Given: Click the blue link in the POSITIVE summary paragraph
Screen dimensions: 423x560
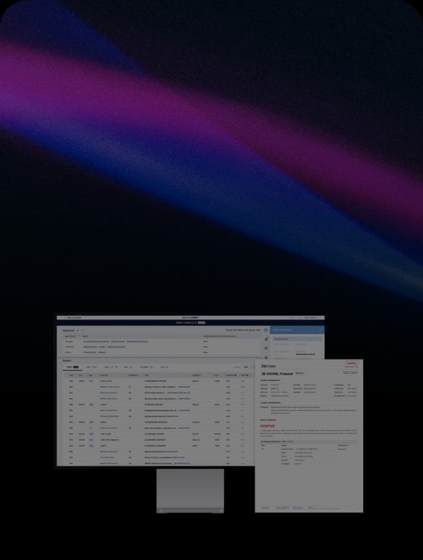Looking at the screenshot, I should point(354,430).
